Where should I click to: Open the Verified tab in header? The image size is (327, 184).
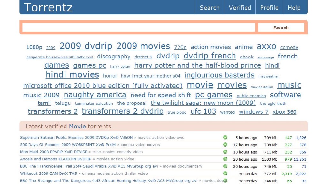(x=240, y=8)
